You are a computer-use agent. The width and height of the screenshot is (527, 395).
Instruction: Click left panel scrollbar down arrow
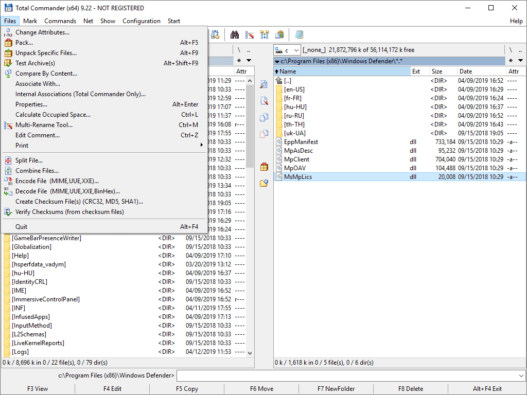coord(250,353)
